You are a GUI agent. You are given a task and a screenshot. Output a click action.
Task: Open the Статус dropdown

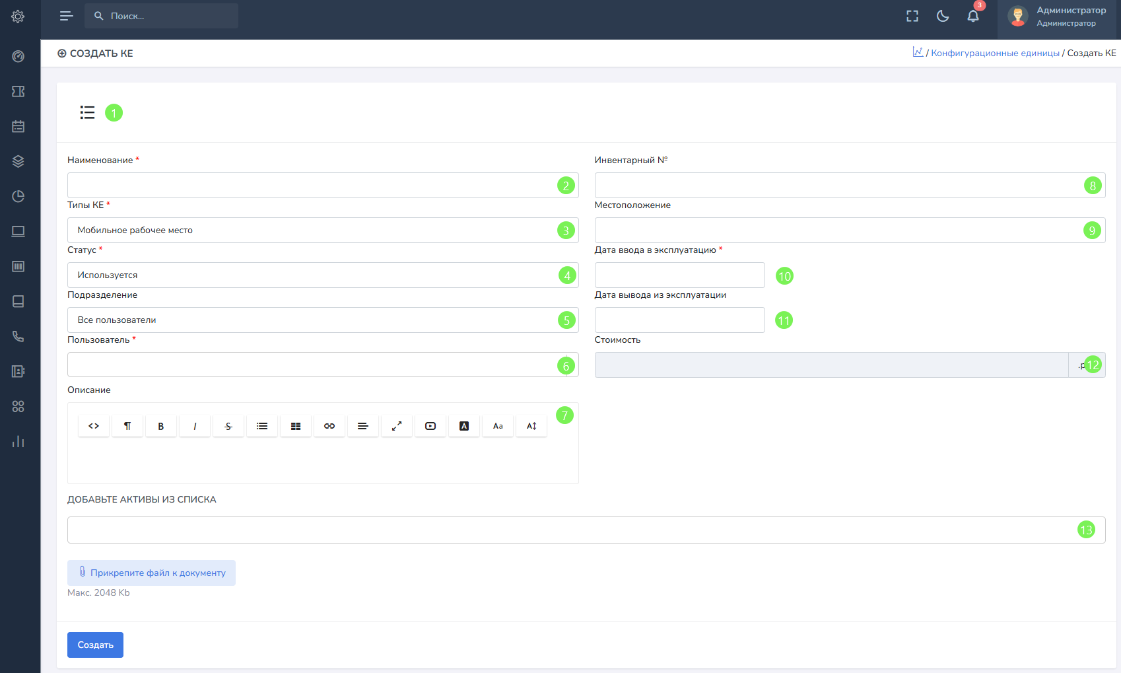point(310,275)
